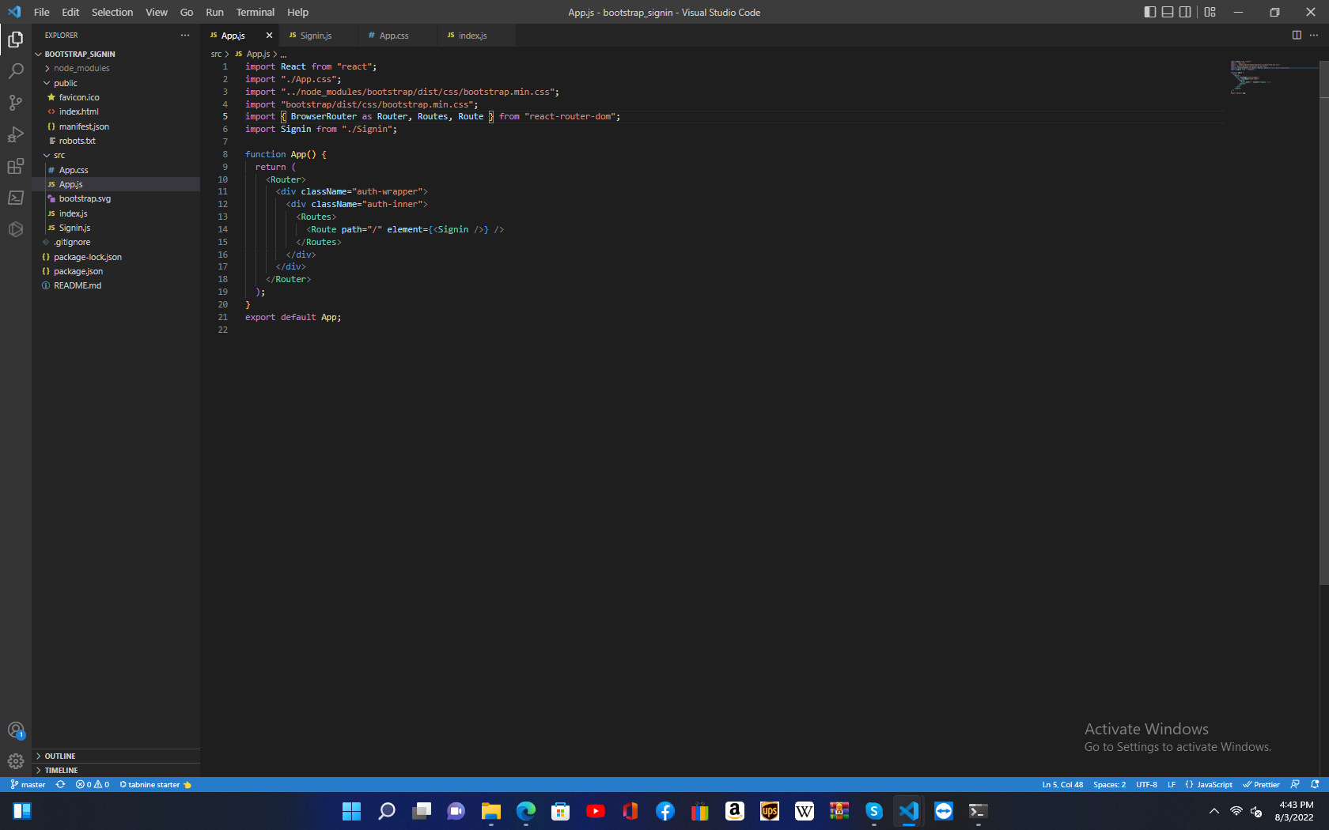
Task: Open the Explorer sidebar icon
Action: pyautogui.click(x=15, y=38)
